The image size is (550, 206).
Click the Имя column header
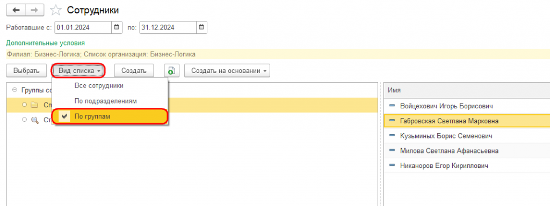(467, 90)
